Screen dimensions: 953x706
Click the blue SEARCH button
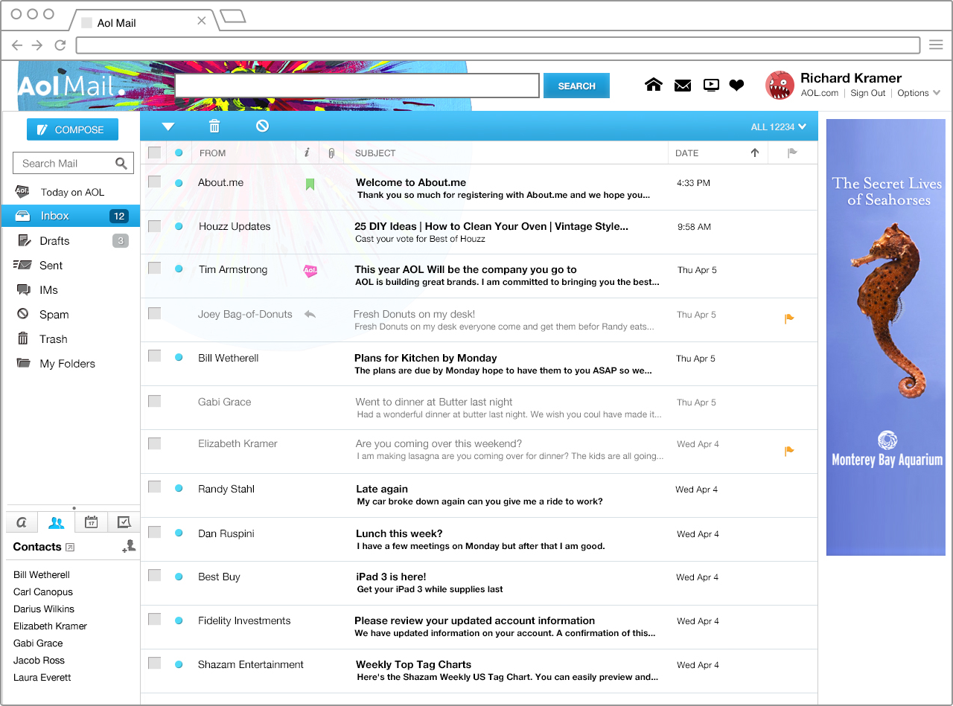576,86
